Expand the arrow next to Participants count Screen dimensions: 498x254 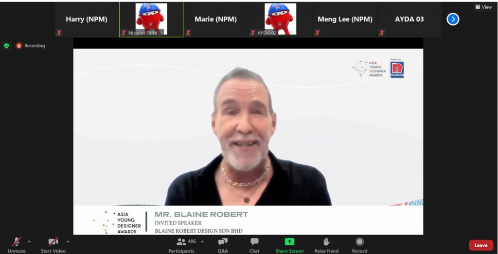202,241
